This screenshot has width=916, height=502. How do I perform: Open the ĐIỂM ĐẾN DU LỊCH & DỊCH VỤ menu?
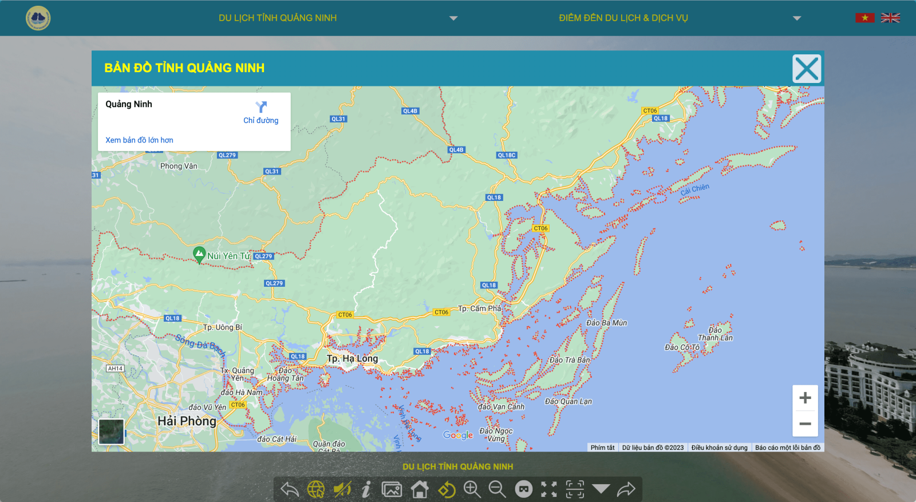coord(623,18)
